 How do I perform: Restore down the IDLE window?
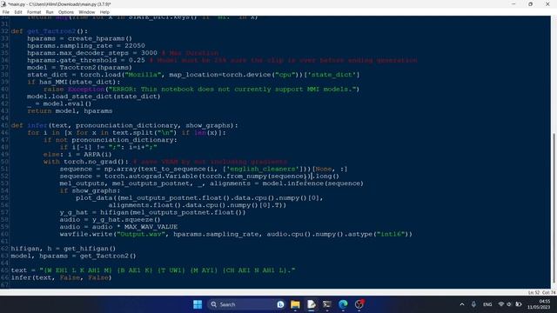530,3
